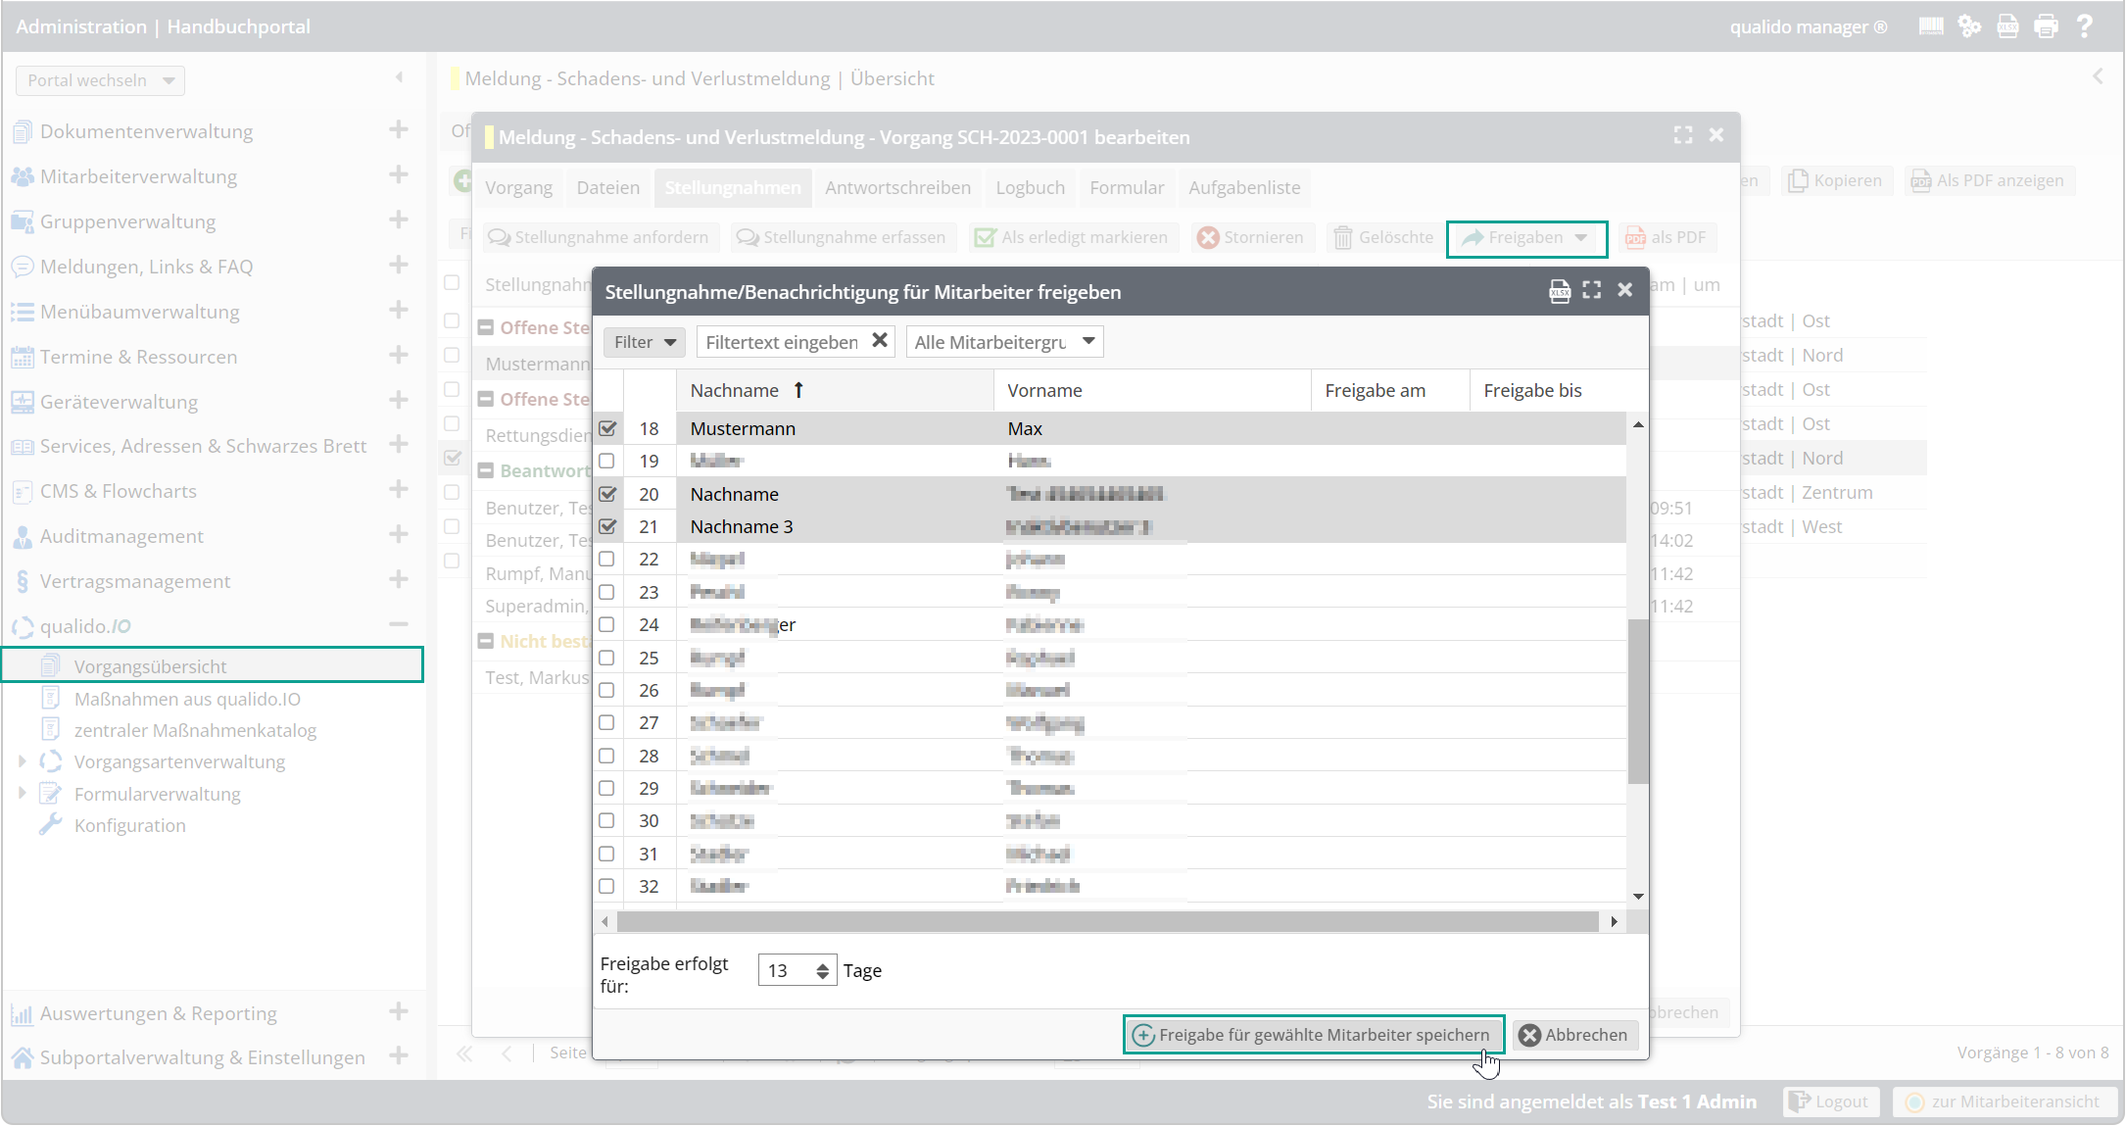Click scroll down arrow of employee list
This screenshot has width=2126, height=1126.
point(1638,897)
